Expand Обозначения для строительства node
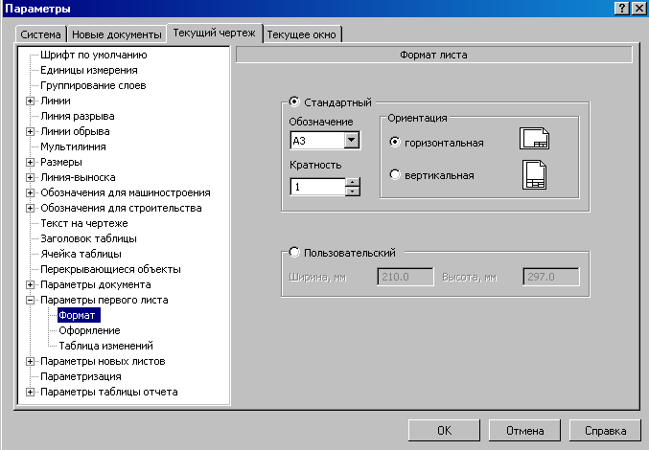Screen dimensions: 649x450 pos(31,208)
